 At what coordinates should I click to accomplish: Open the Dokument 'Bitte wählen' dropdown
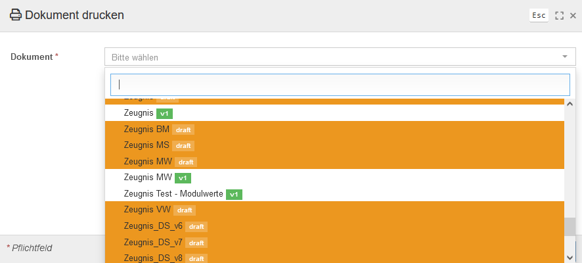pyautogui.click(x=340, y=57)
